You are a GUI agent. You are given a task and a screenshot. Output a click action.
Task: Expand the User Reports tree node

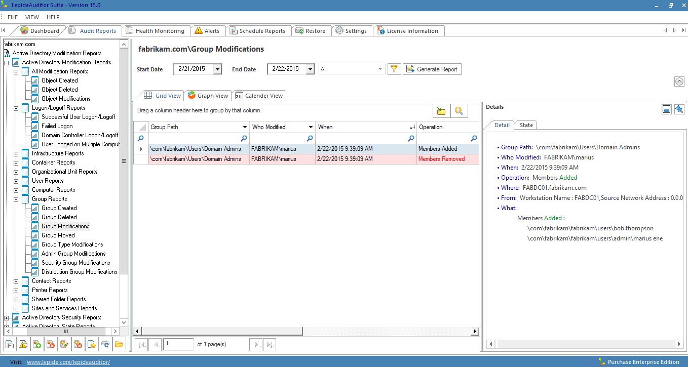pos(16,181)
